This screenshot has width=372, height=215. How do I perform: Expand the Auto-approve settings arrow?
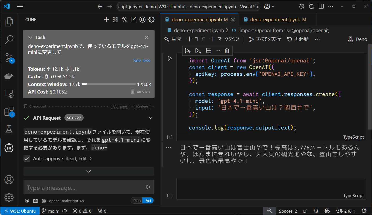90,159
